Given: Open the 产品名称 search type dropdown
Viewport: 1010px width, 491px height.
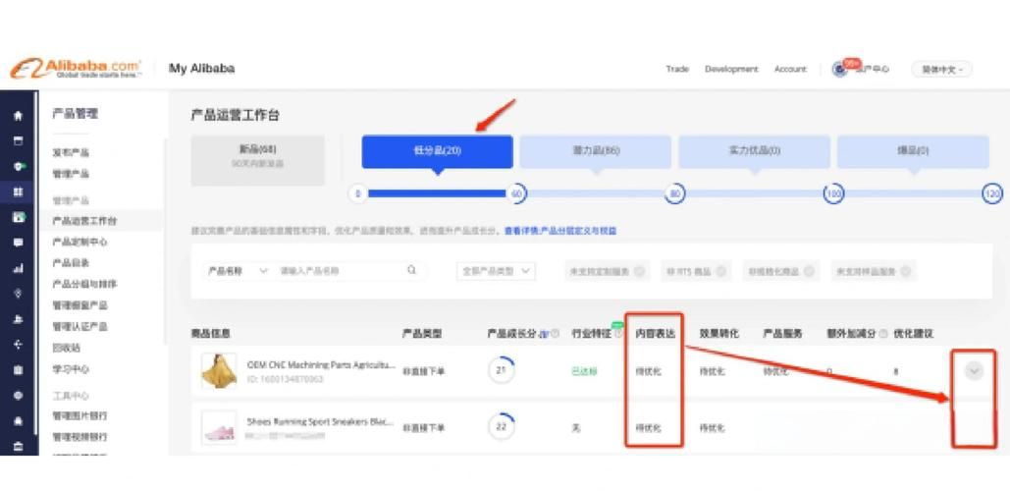Looking at the screenshot, I should tap(237, 271).
